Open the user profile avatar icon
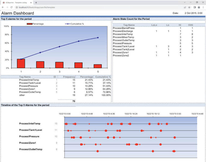The image size is (206, 162). 199,7
